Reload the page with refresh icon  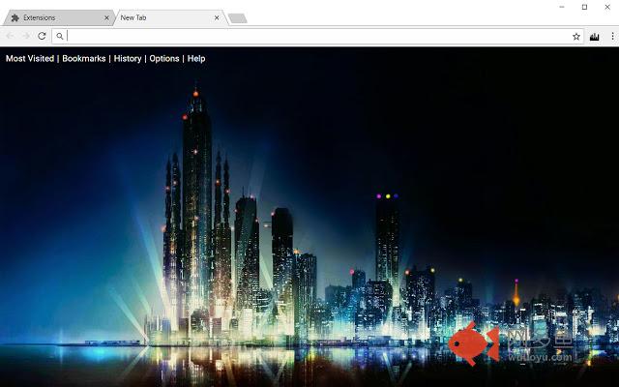(x=42, y=37)
